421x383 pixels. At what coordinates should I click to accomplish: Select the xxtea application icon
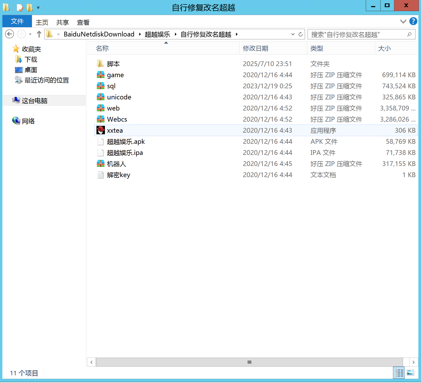coord(100,130)
